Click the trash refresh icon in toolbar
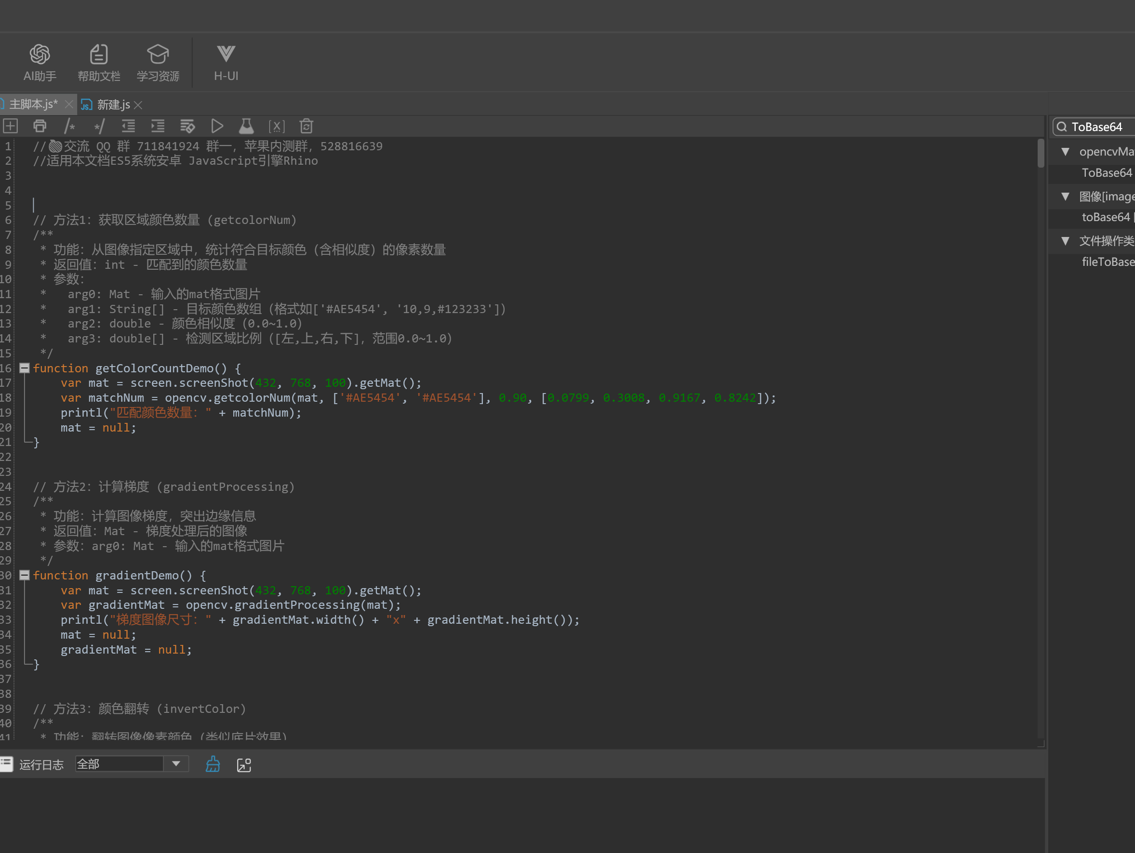This screenshot has height=853, width=1135. pos(307,126)
